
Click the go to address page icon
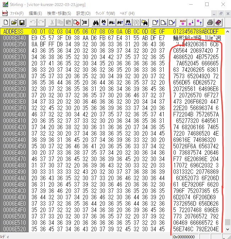point(172,23)
